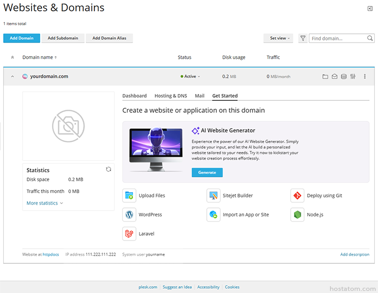Open the Active status dropdown

[x=190, y=77]
